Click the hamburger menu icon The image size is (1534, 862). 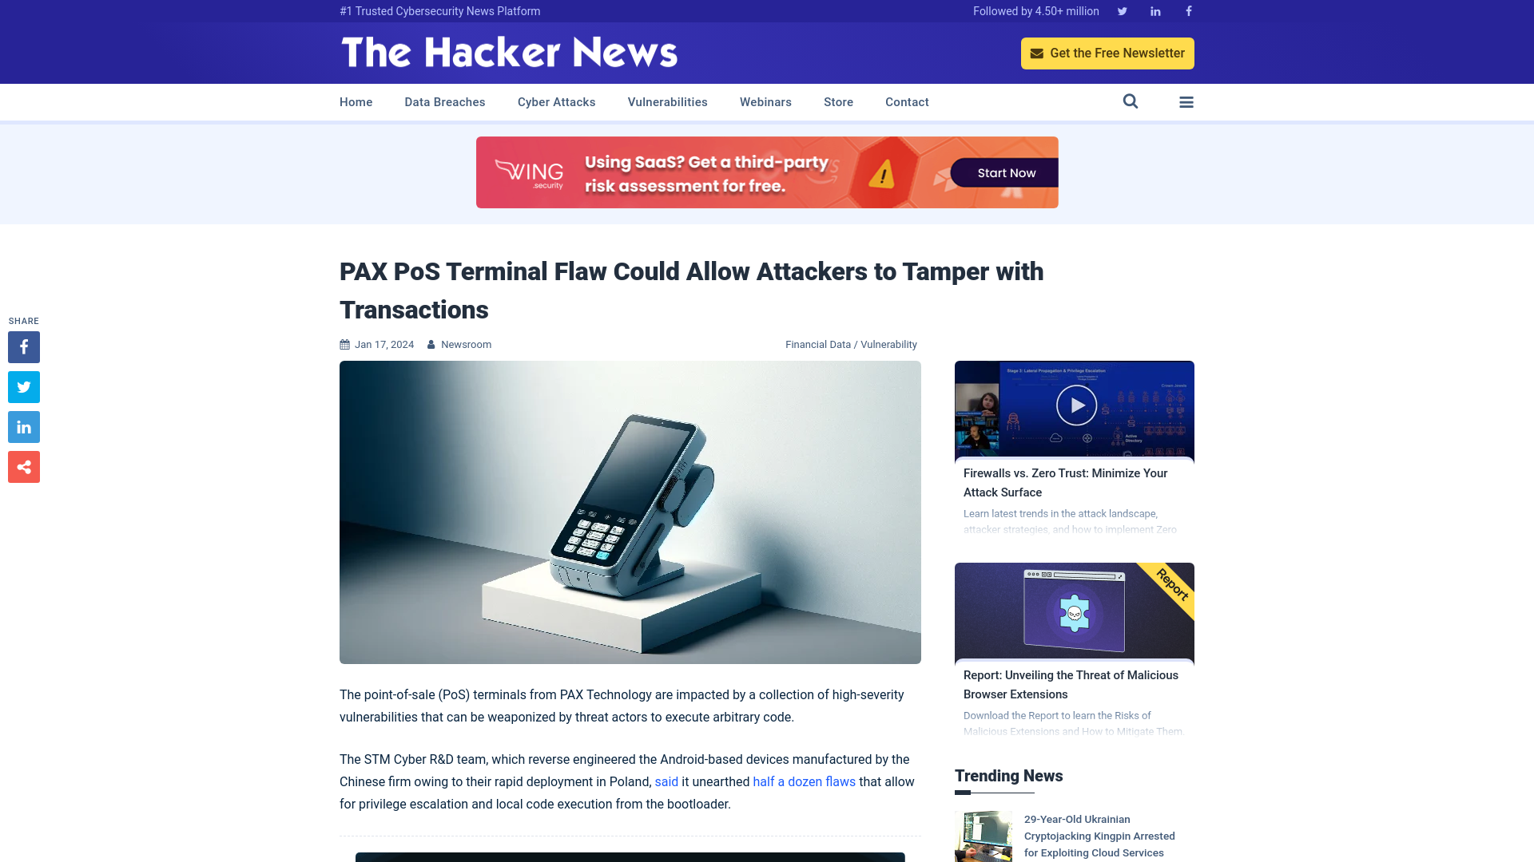(1186, 101)
